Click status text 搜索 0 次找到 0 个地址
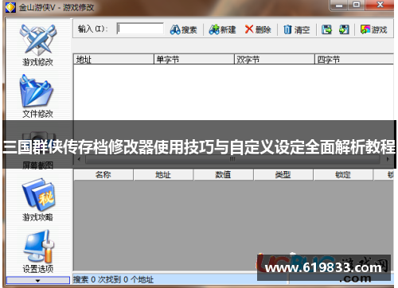398x288 pixels. pyautogui.click(x=113, y=279)
